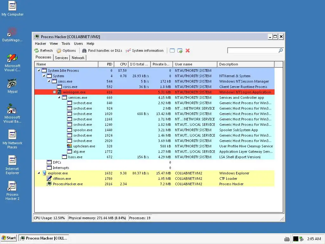This screenshot has width=325, height=244.
Task: Open the Mypal raccoon desktop icon
Action: click(12, 86)
